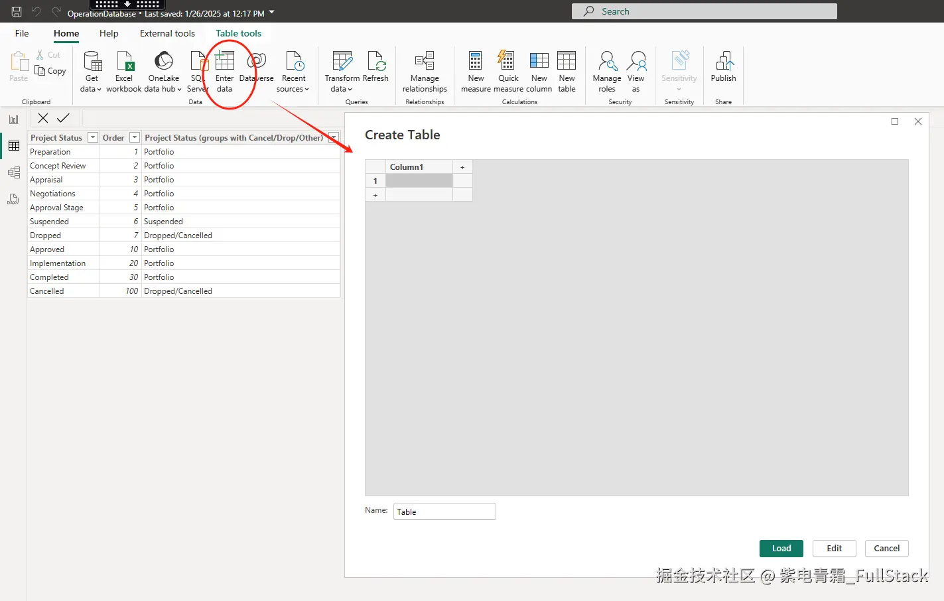Cancel formula with X icon
Screen dimensions: 944x601
point(43,118)
